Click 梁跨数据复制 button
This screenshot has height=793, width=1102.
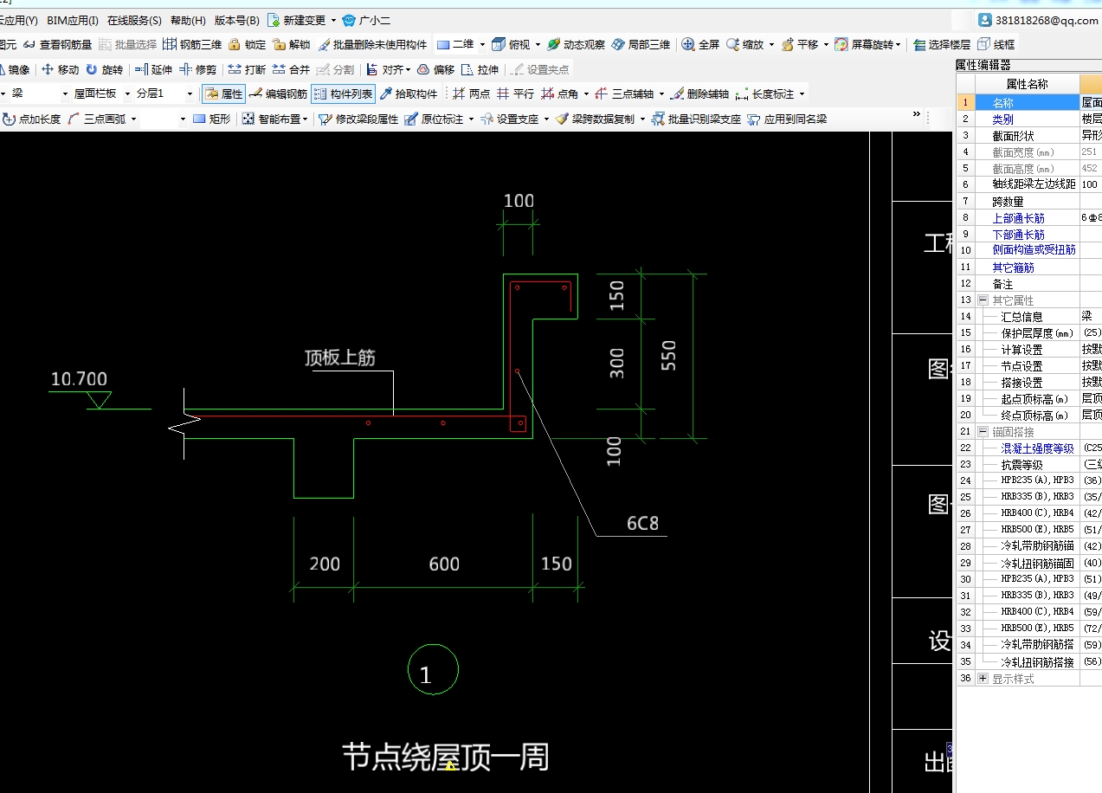click(x=595, y=119)
